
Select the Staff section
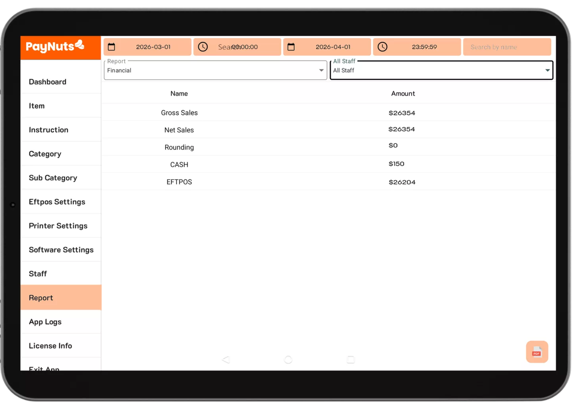(38, 273)
